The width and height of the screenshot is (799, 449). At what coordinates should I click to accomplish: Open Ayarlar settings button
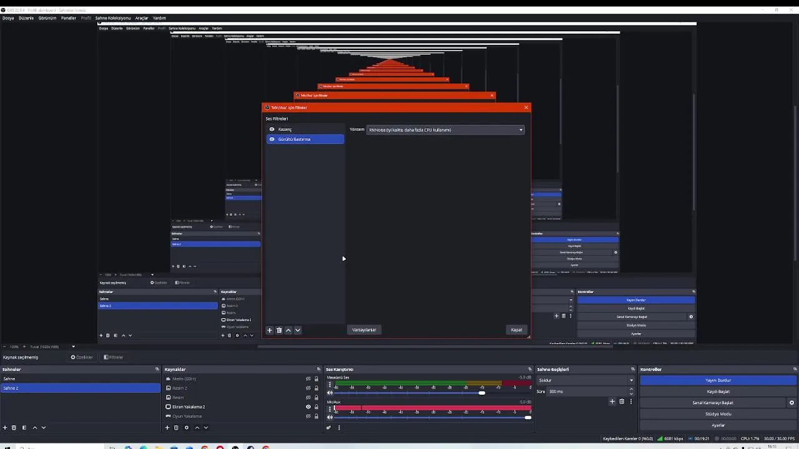(x=718, y=425)
